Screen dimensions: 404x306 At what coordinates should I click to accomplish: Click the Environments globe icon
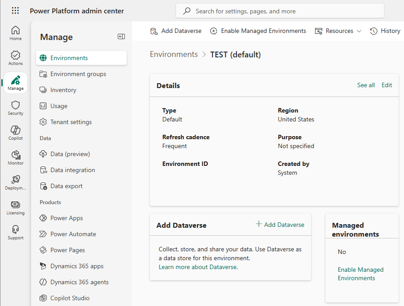(43, 58)
